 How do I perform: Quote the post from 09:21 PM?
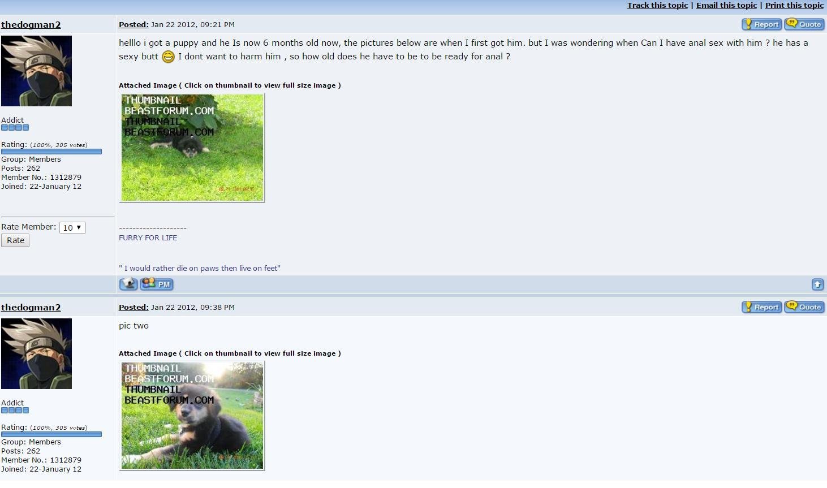click(804, 24)
